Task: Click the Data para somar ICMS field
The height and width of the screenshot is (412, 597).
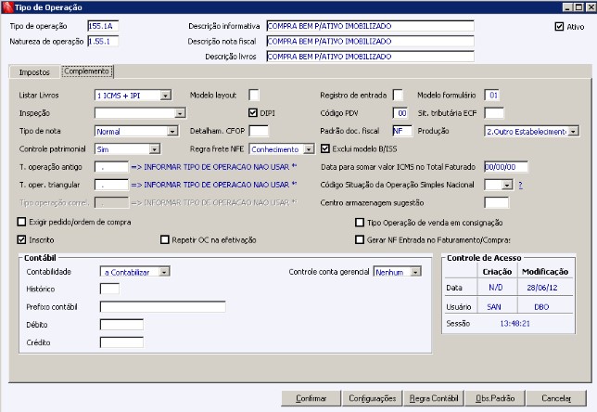Action: [x=506, y=167]
